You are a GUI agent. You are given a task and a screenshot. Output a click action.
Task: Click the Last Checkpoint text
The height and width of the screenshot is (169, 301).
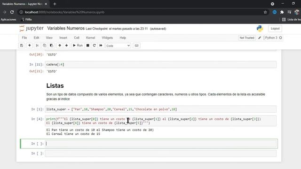(117, 29)
